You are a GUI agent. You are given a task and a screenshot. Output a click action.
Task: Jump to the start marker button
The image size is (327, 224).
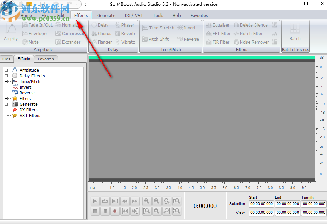125,211
